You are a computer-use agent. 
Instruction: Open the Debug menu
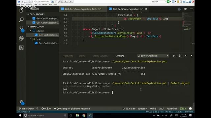(45, 4)
